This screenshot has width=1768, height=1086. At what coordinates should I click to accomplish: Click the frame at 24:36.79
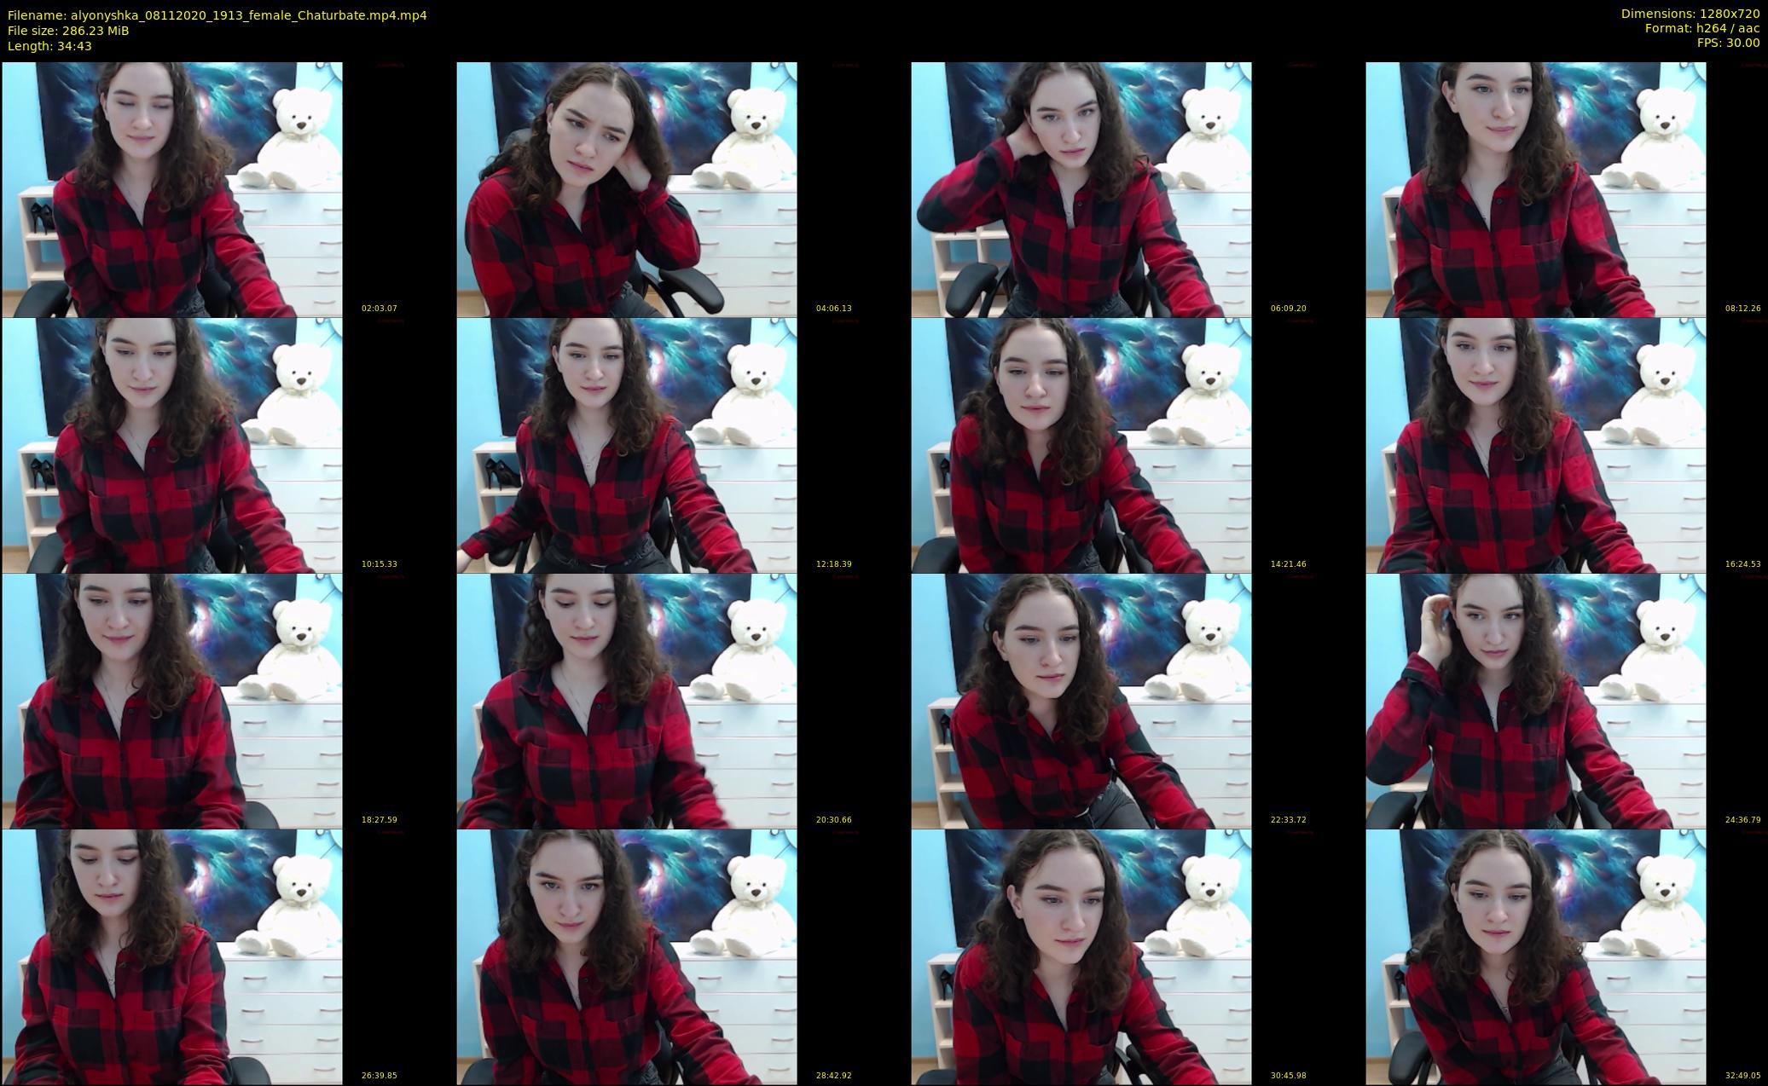point(1535,701)
